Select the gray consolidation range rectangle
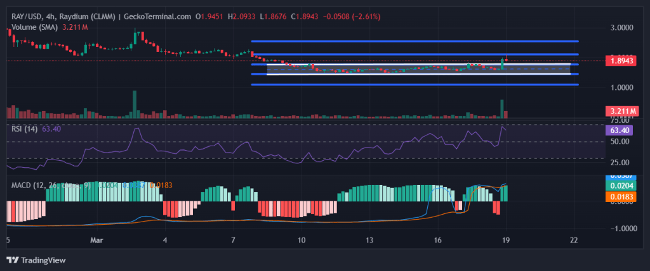650x271 pixels. tap(419, 69)
